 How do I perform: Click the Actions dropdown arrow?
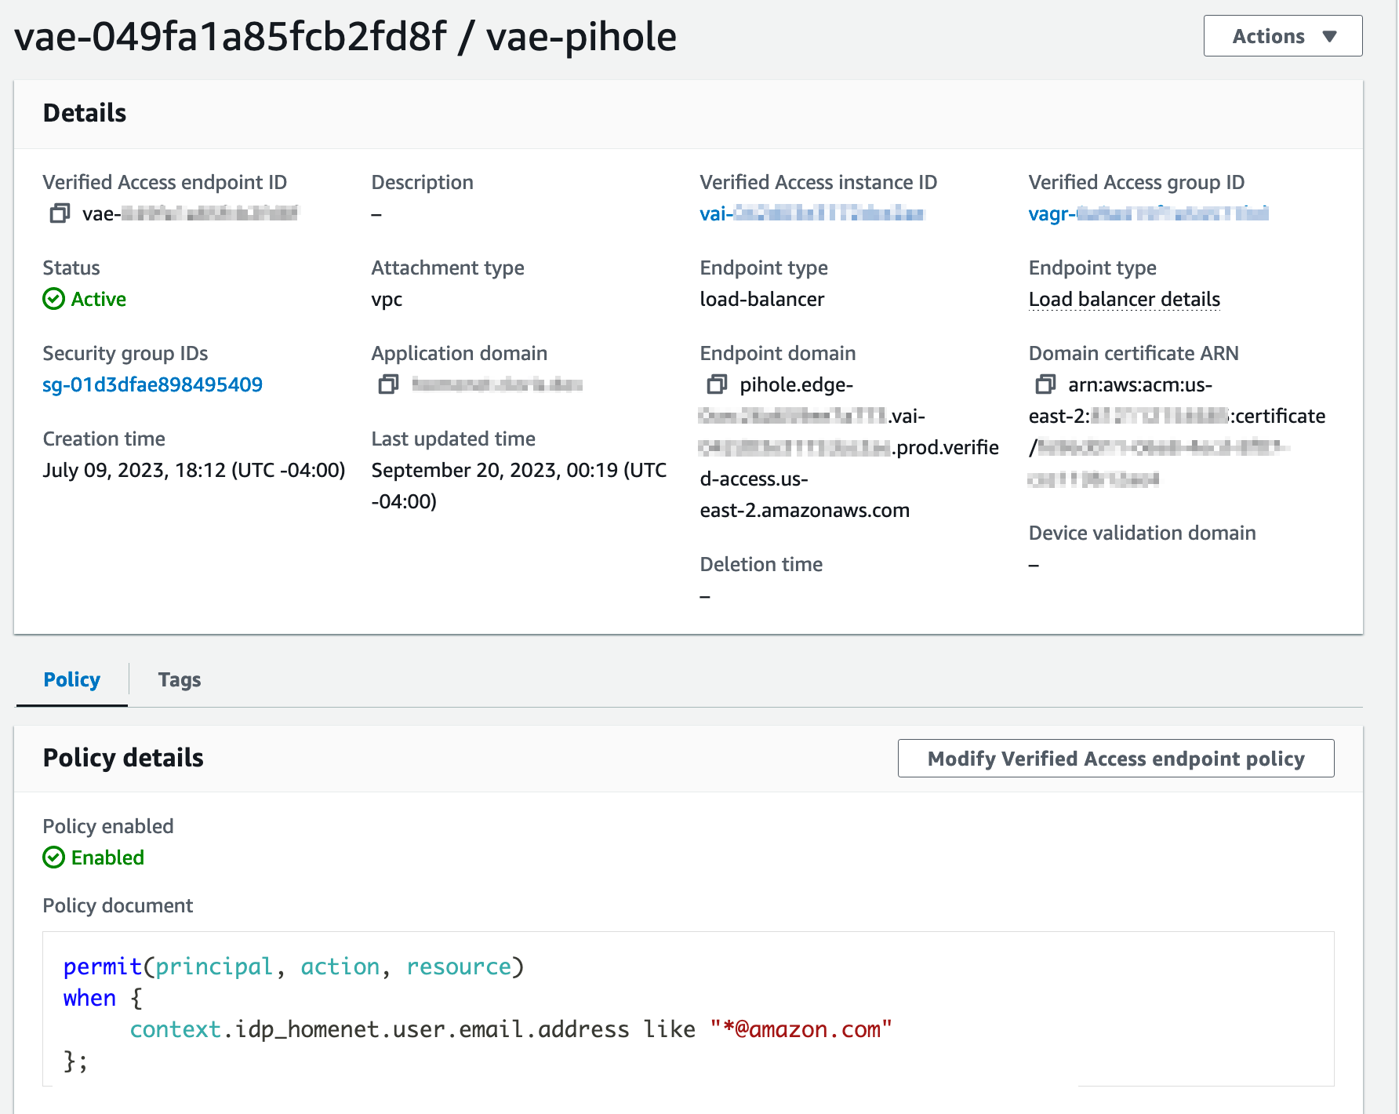tap(1329, 36)
